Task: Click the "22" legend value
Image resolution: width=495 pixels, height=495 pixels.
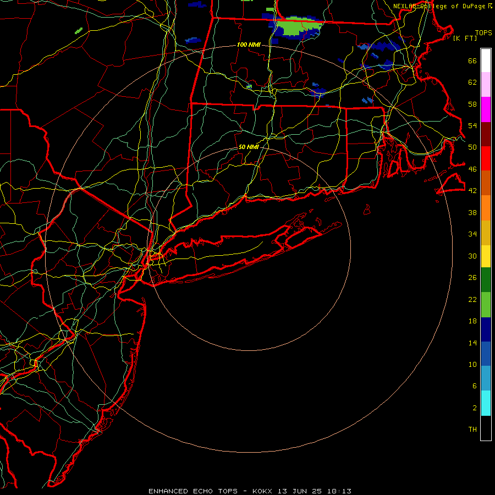Action: coord(472,299)
